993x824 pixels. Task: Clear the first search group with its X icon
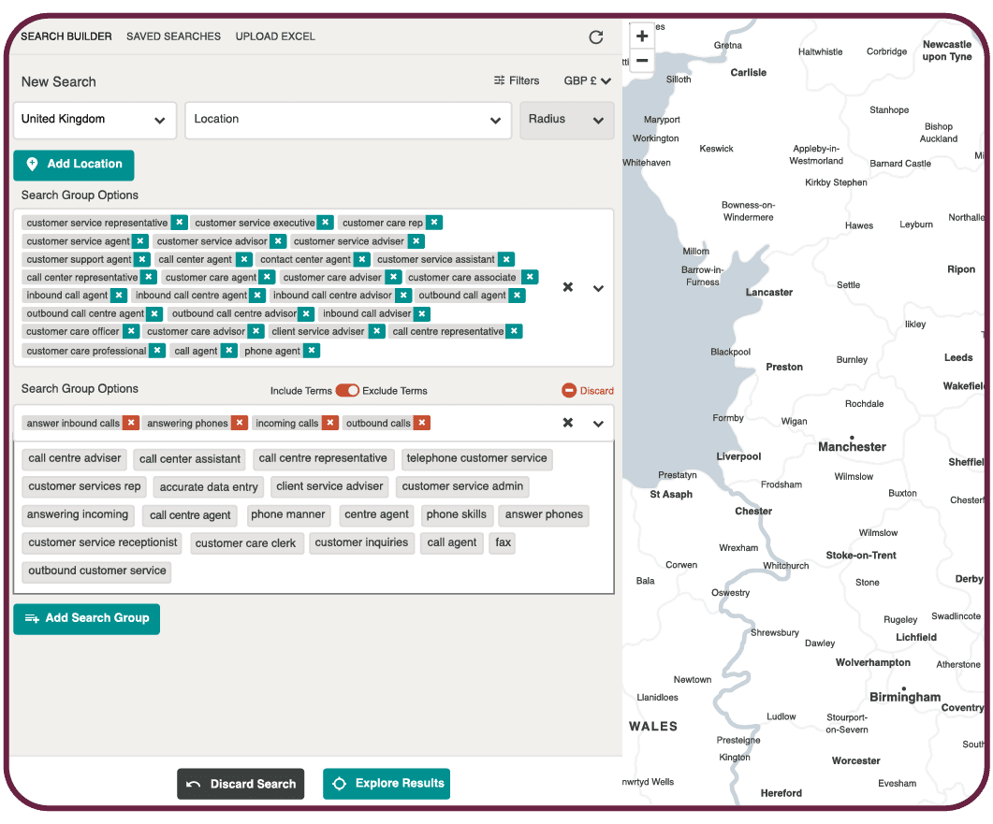(x=568, y=288)
